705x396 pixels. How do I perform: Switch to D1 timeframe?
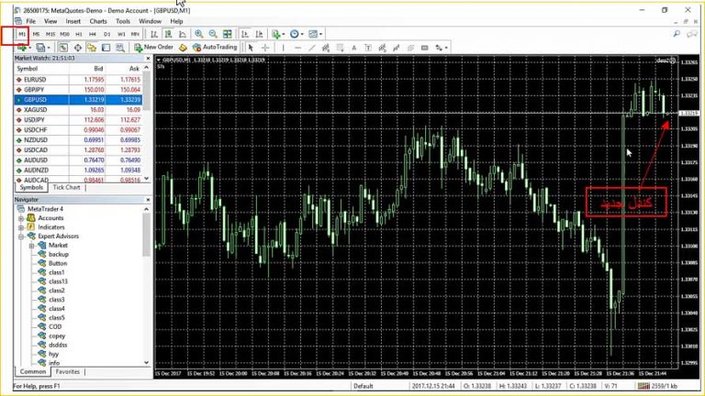pyautogui.click(x=107, y=34)
